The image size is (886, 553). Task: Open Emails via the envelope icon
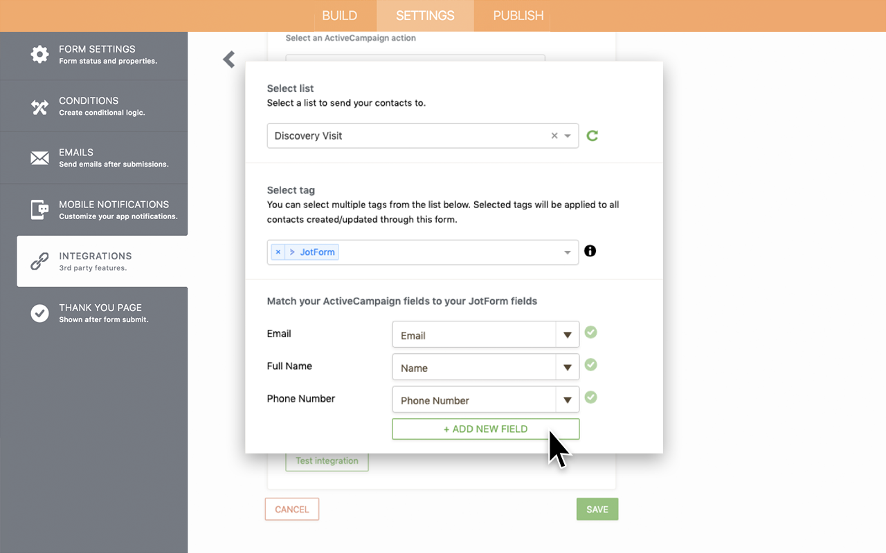(x=40, y=158)
